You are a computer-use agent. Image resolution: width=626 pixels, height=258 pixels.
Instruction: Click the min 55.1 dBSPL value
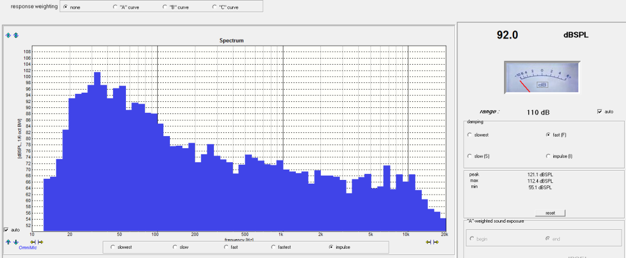540,187
